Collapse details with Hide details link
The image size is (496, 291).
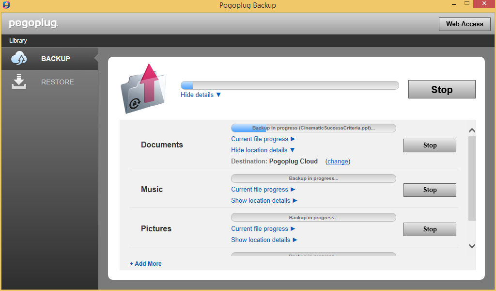point(201,95)
